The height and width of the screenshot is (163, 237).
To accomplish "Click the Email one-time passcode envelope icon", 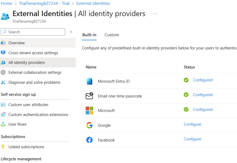I will 89,96.
